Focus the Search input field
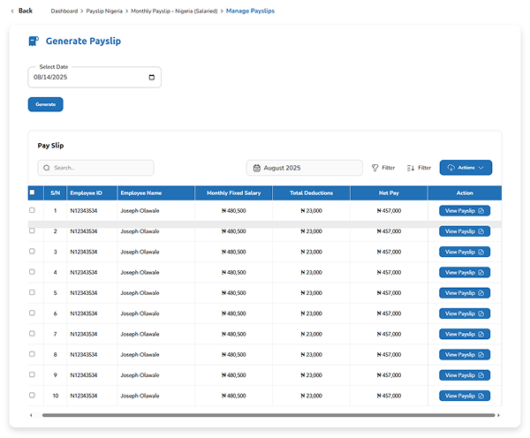The height and width of the screenshot is (438, 530). pos(96,168)
